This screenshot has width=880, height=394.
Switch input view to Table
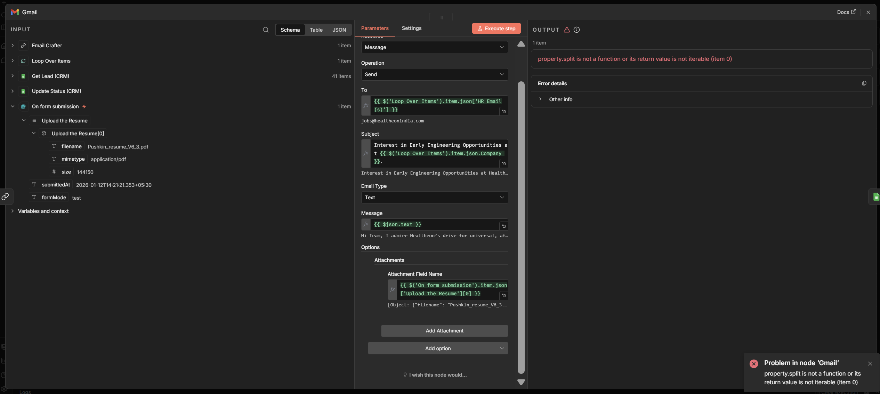(x=316, y=30)
